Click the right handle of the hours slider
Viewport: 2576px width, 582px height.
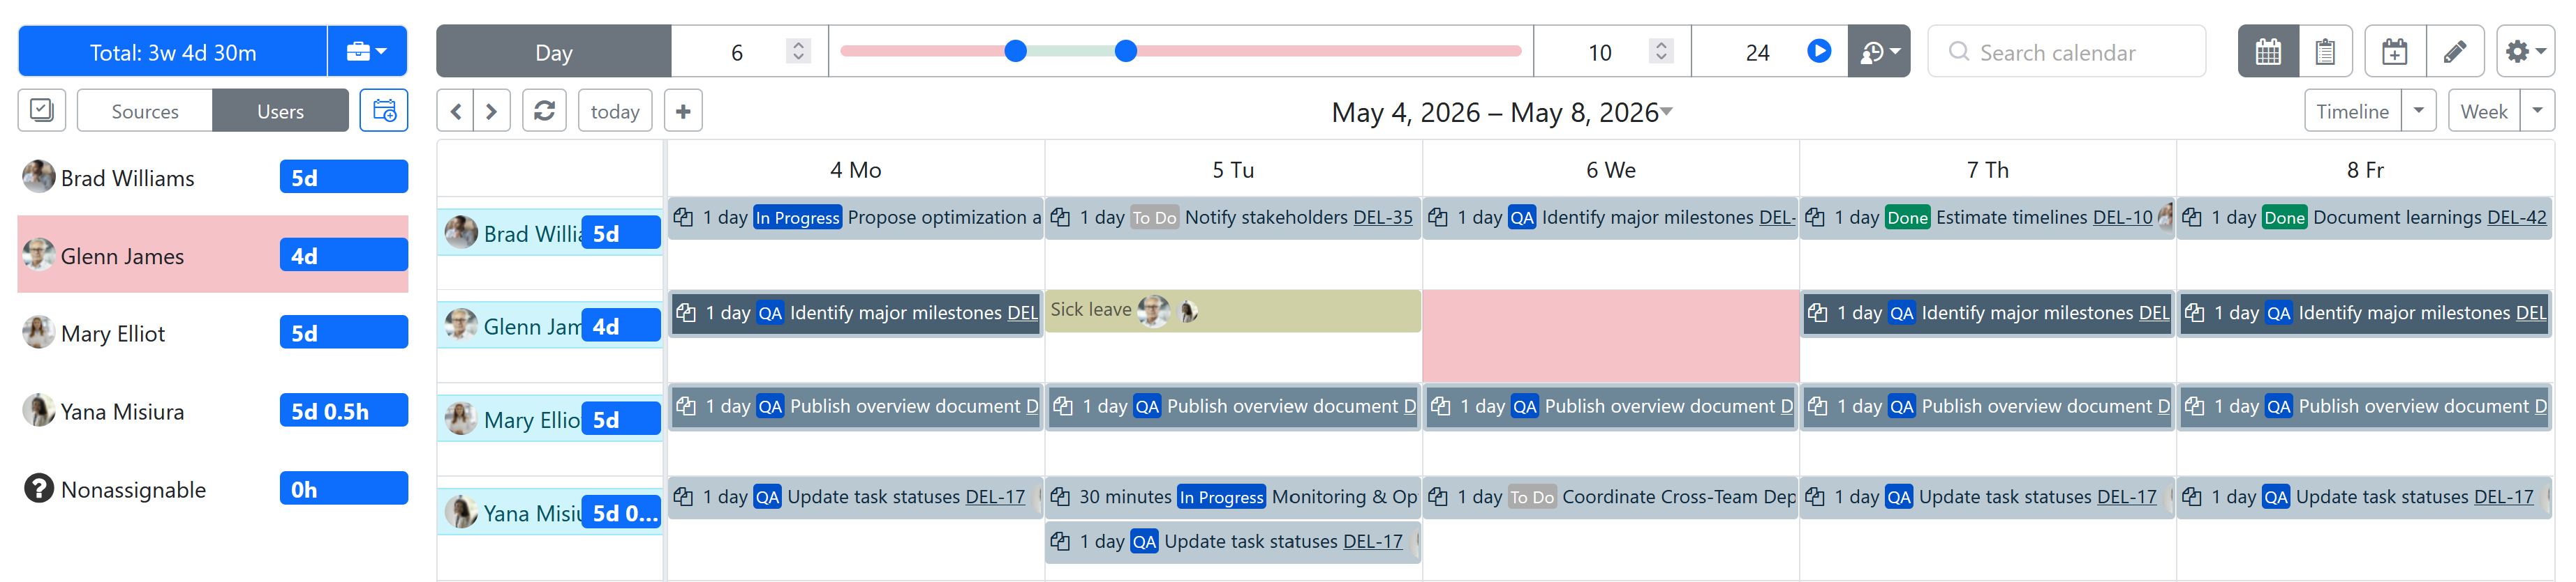click(1126, 51)
